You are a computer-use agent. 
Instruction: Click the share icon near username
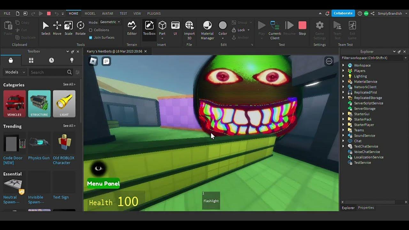(x=373, y=13)
